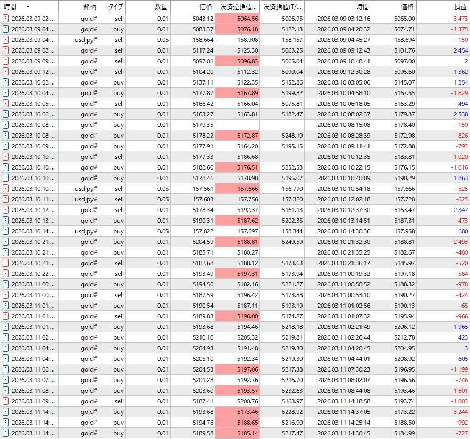Click the 決済指値(T/... column header

pos(283,7)
